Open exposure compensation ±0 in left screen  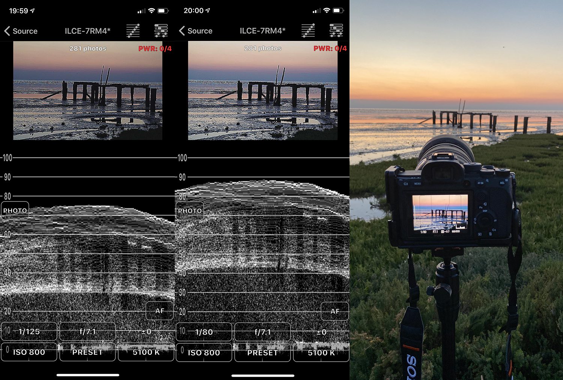pos(146,332)
